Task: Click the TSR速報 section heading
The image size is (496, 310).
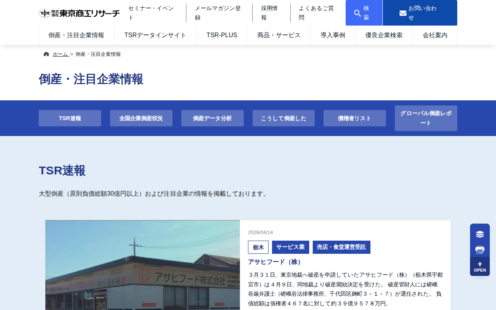Action: point(62,170)
